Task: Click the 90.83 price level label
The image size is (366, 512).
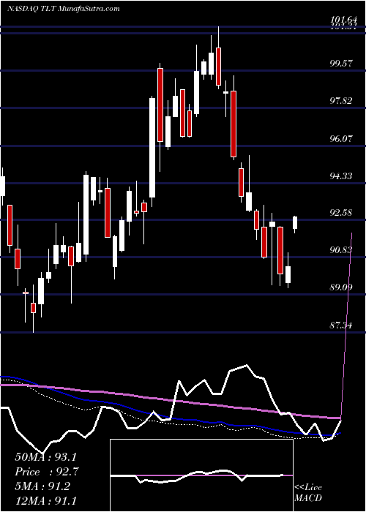Action: coord(341,250)
